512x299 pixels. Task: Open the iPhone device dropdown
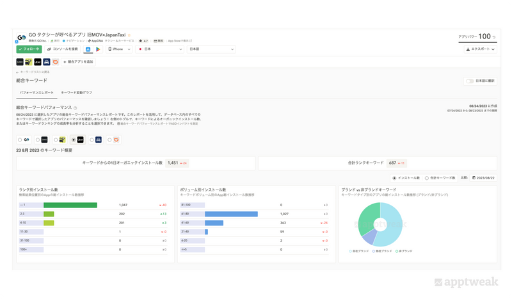point(119,49)
